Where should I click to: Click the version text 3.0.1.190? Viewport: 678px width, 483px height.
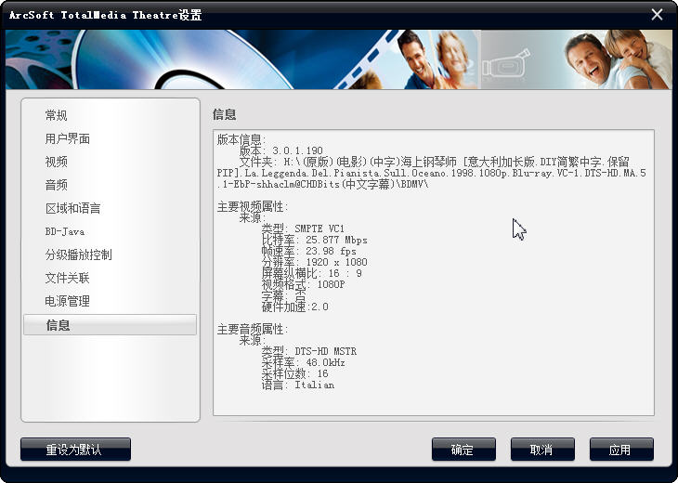pos(297,150)
